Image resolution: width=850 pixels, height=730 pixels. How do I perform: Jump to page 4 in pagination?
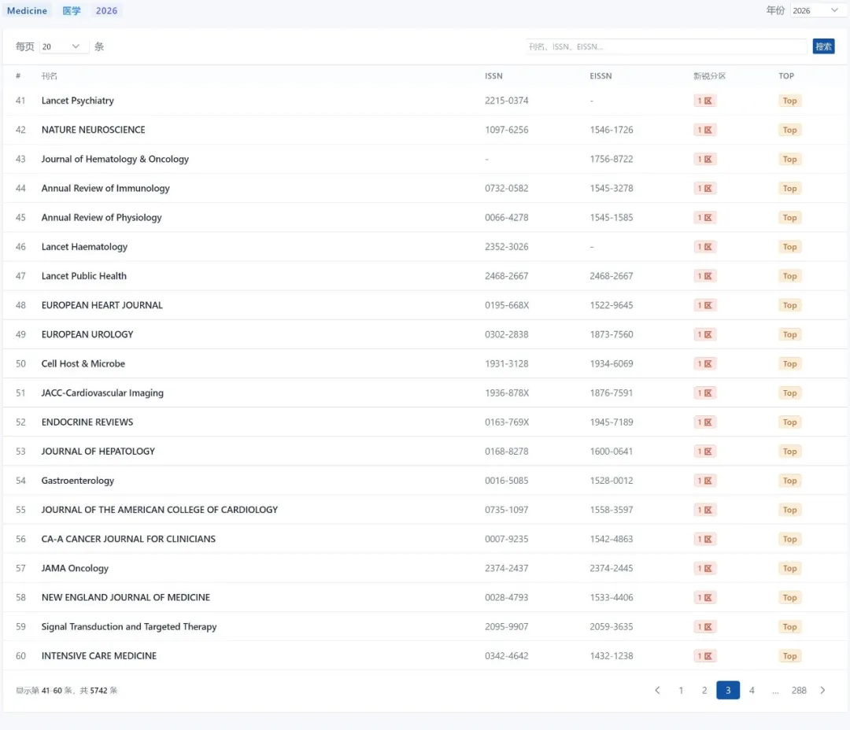click(752, 691)
